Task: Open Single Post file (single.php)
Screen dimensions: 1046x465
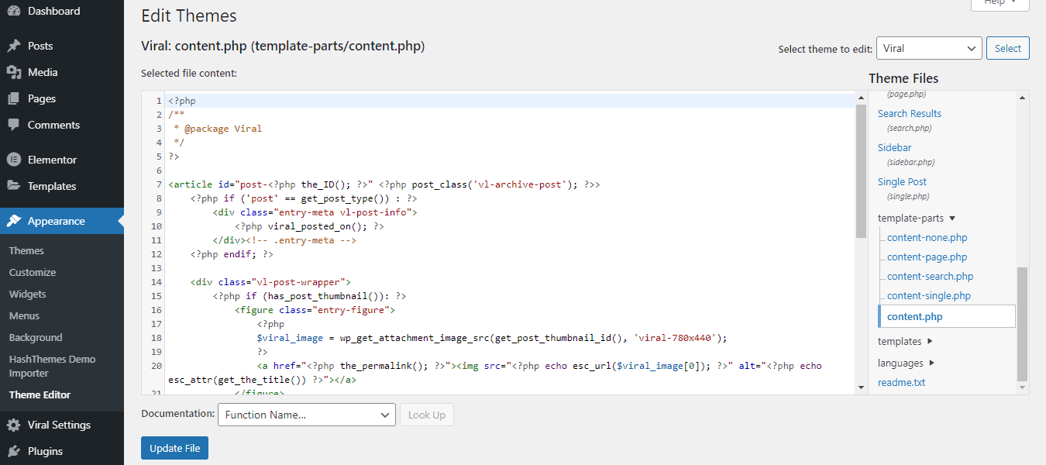Action: pyautogui.click(x=902, y=181)
